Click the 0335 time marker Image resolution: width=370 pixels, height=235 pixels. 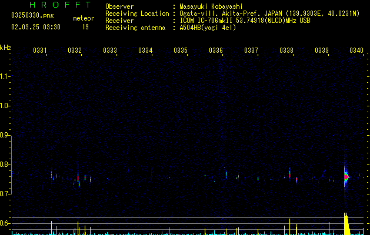point(181,51)
